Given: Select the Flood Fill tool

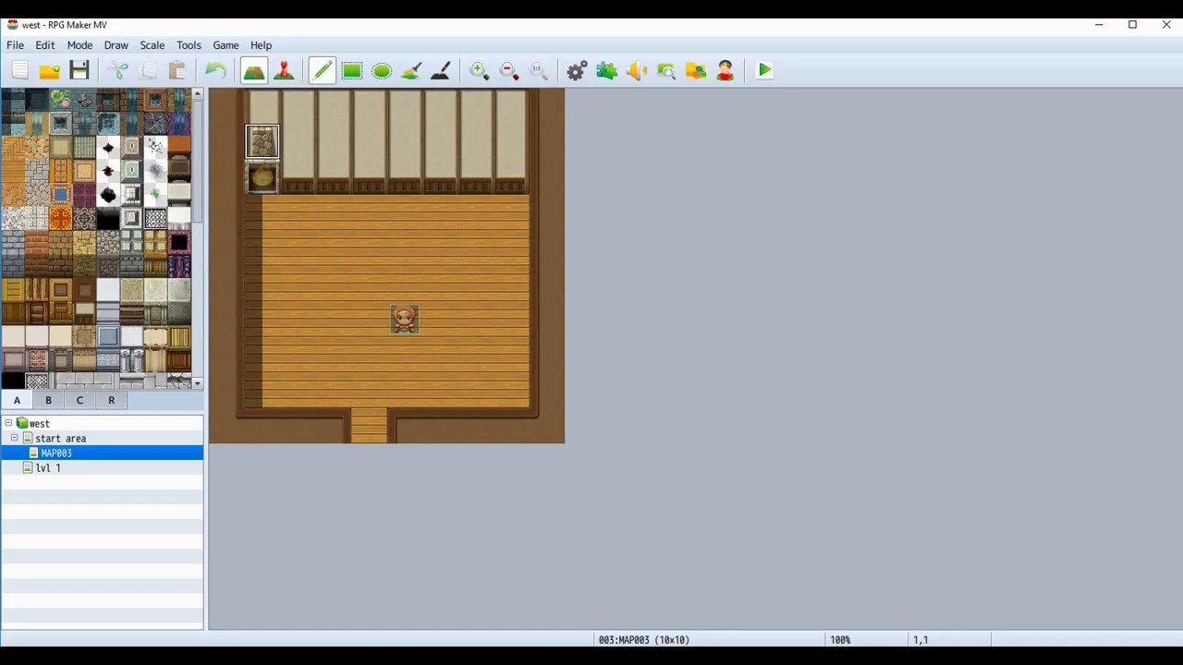Looking at the screenshot, I should pos(411,70).
